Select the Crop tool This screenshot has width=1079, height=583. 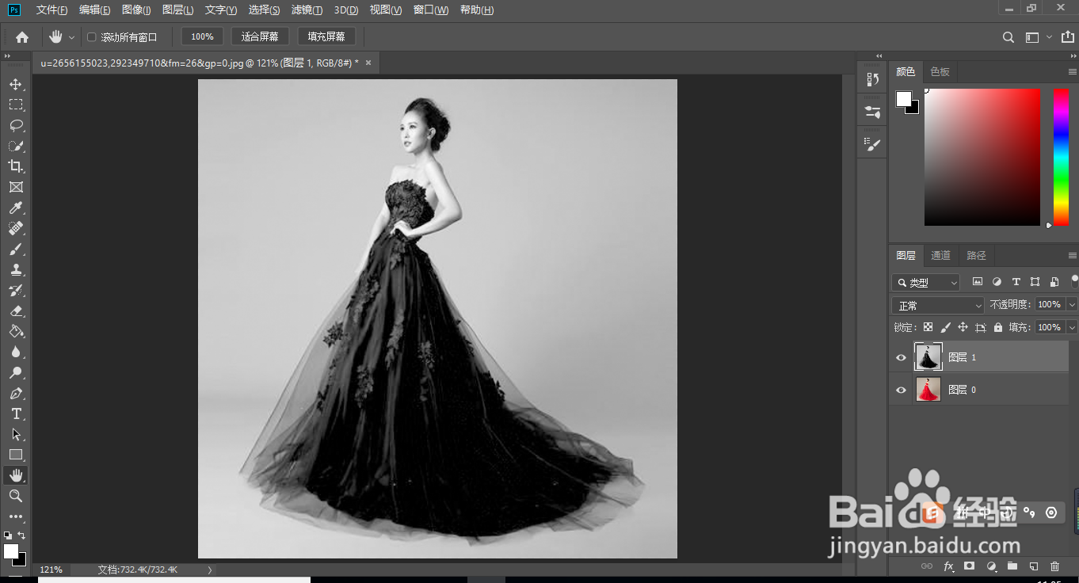(16, 166)
